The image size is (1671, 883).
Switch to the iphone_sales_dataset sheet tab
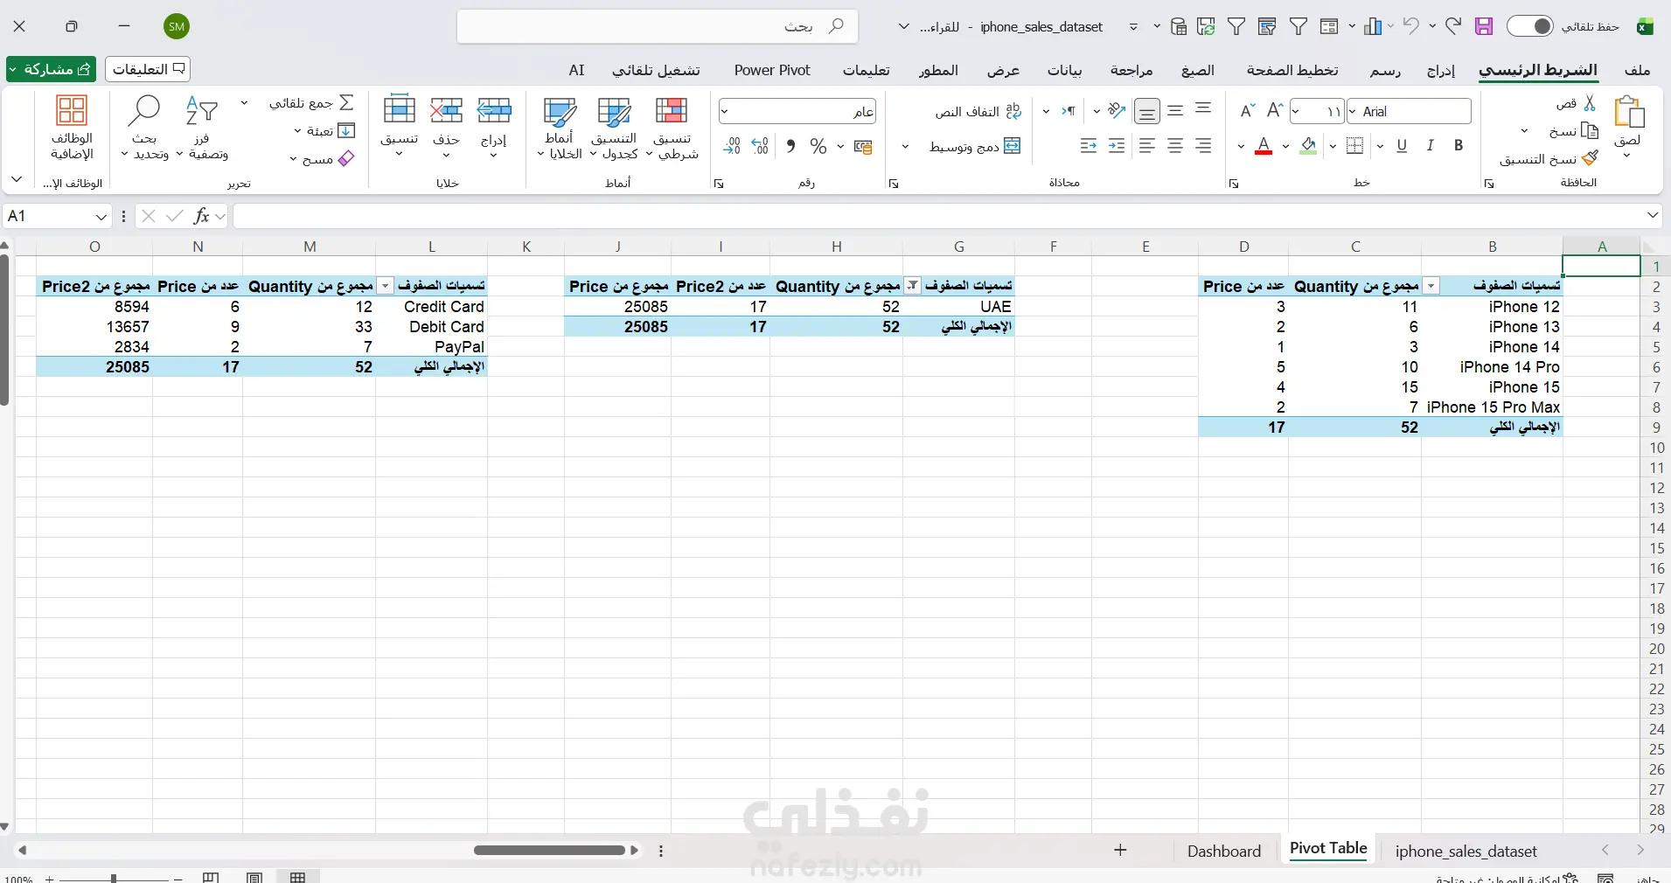point(1466,851)
